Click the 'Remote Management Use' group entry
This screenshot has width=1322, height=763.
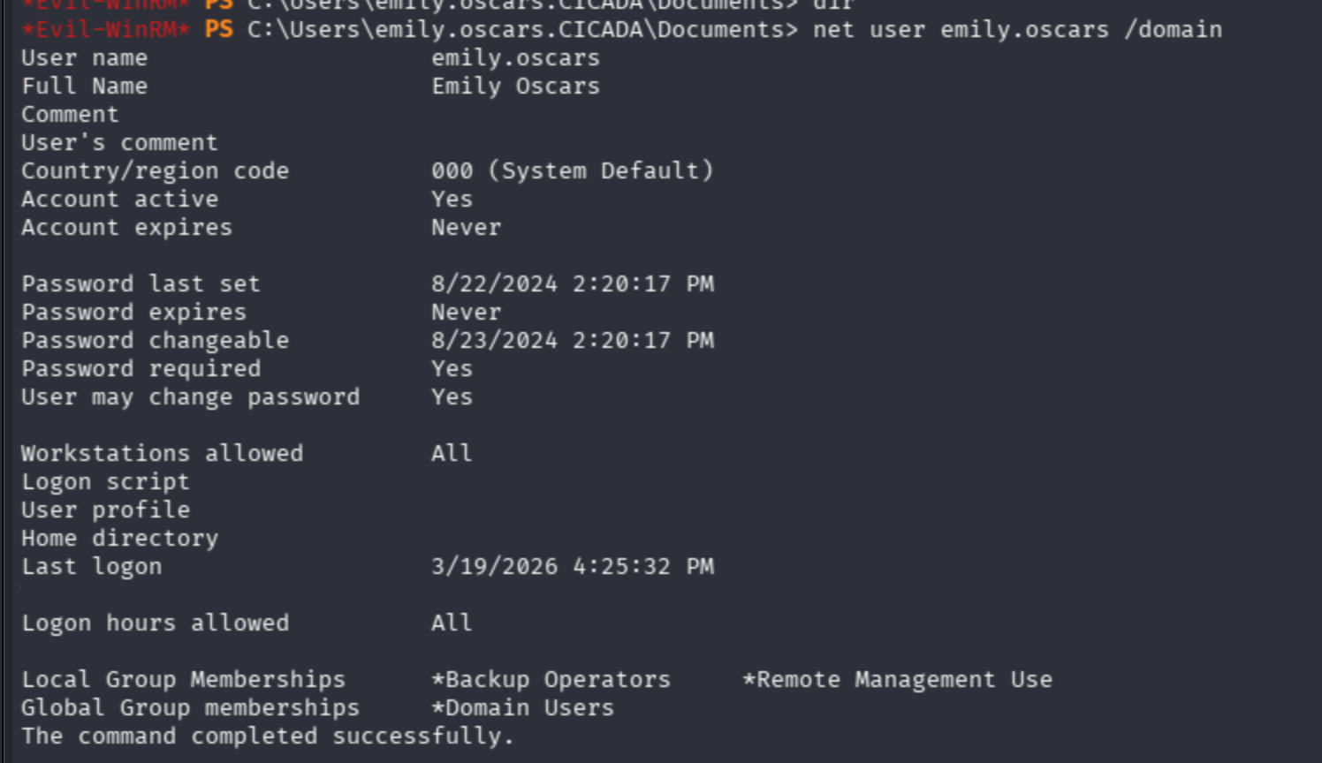(x=898, y=680)
